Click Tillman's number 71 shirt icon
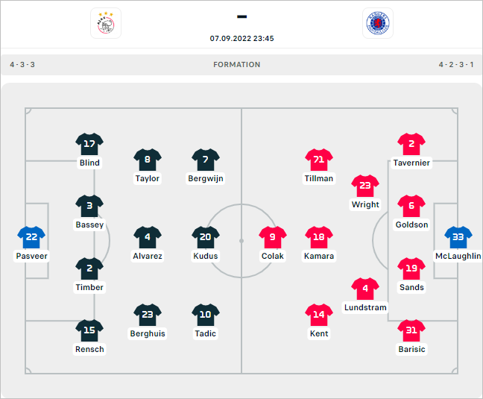Viewport: 483px width, 399px height. (x=319, y=160)
